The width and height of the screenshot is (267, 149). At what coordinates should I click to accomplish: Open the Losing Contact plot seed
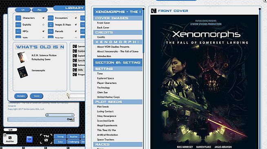pos(105,112)
